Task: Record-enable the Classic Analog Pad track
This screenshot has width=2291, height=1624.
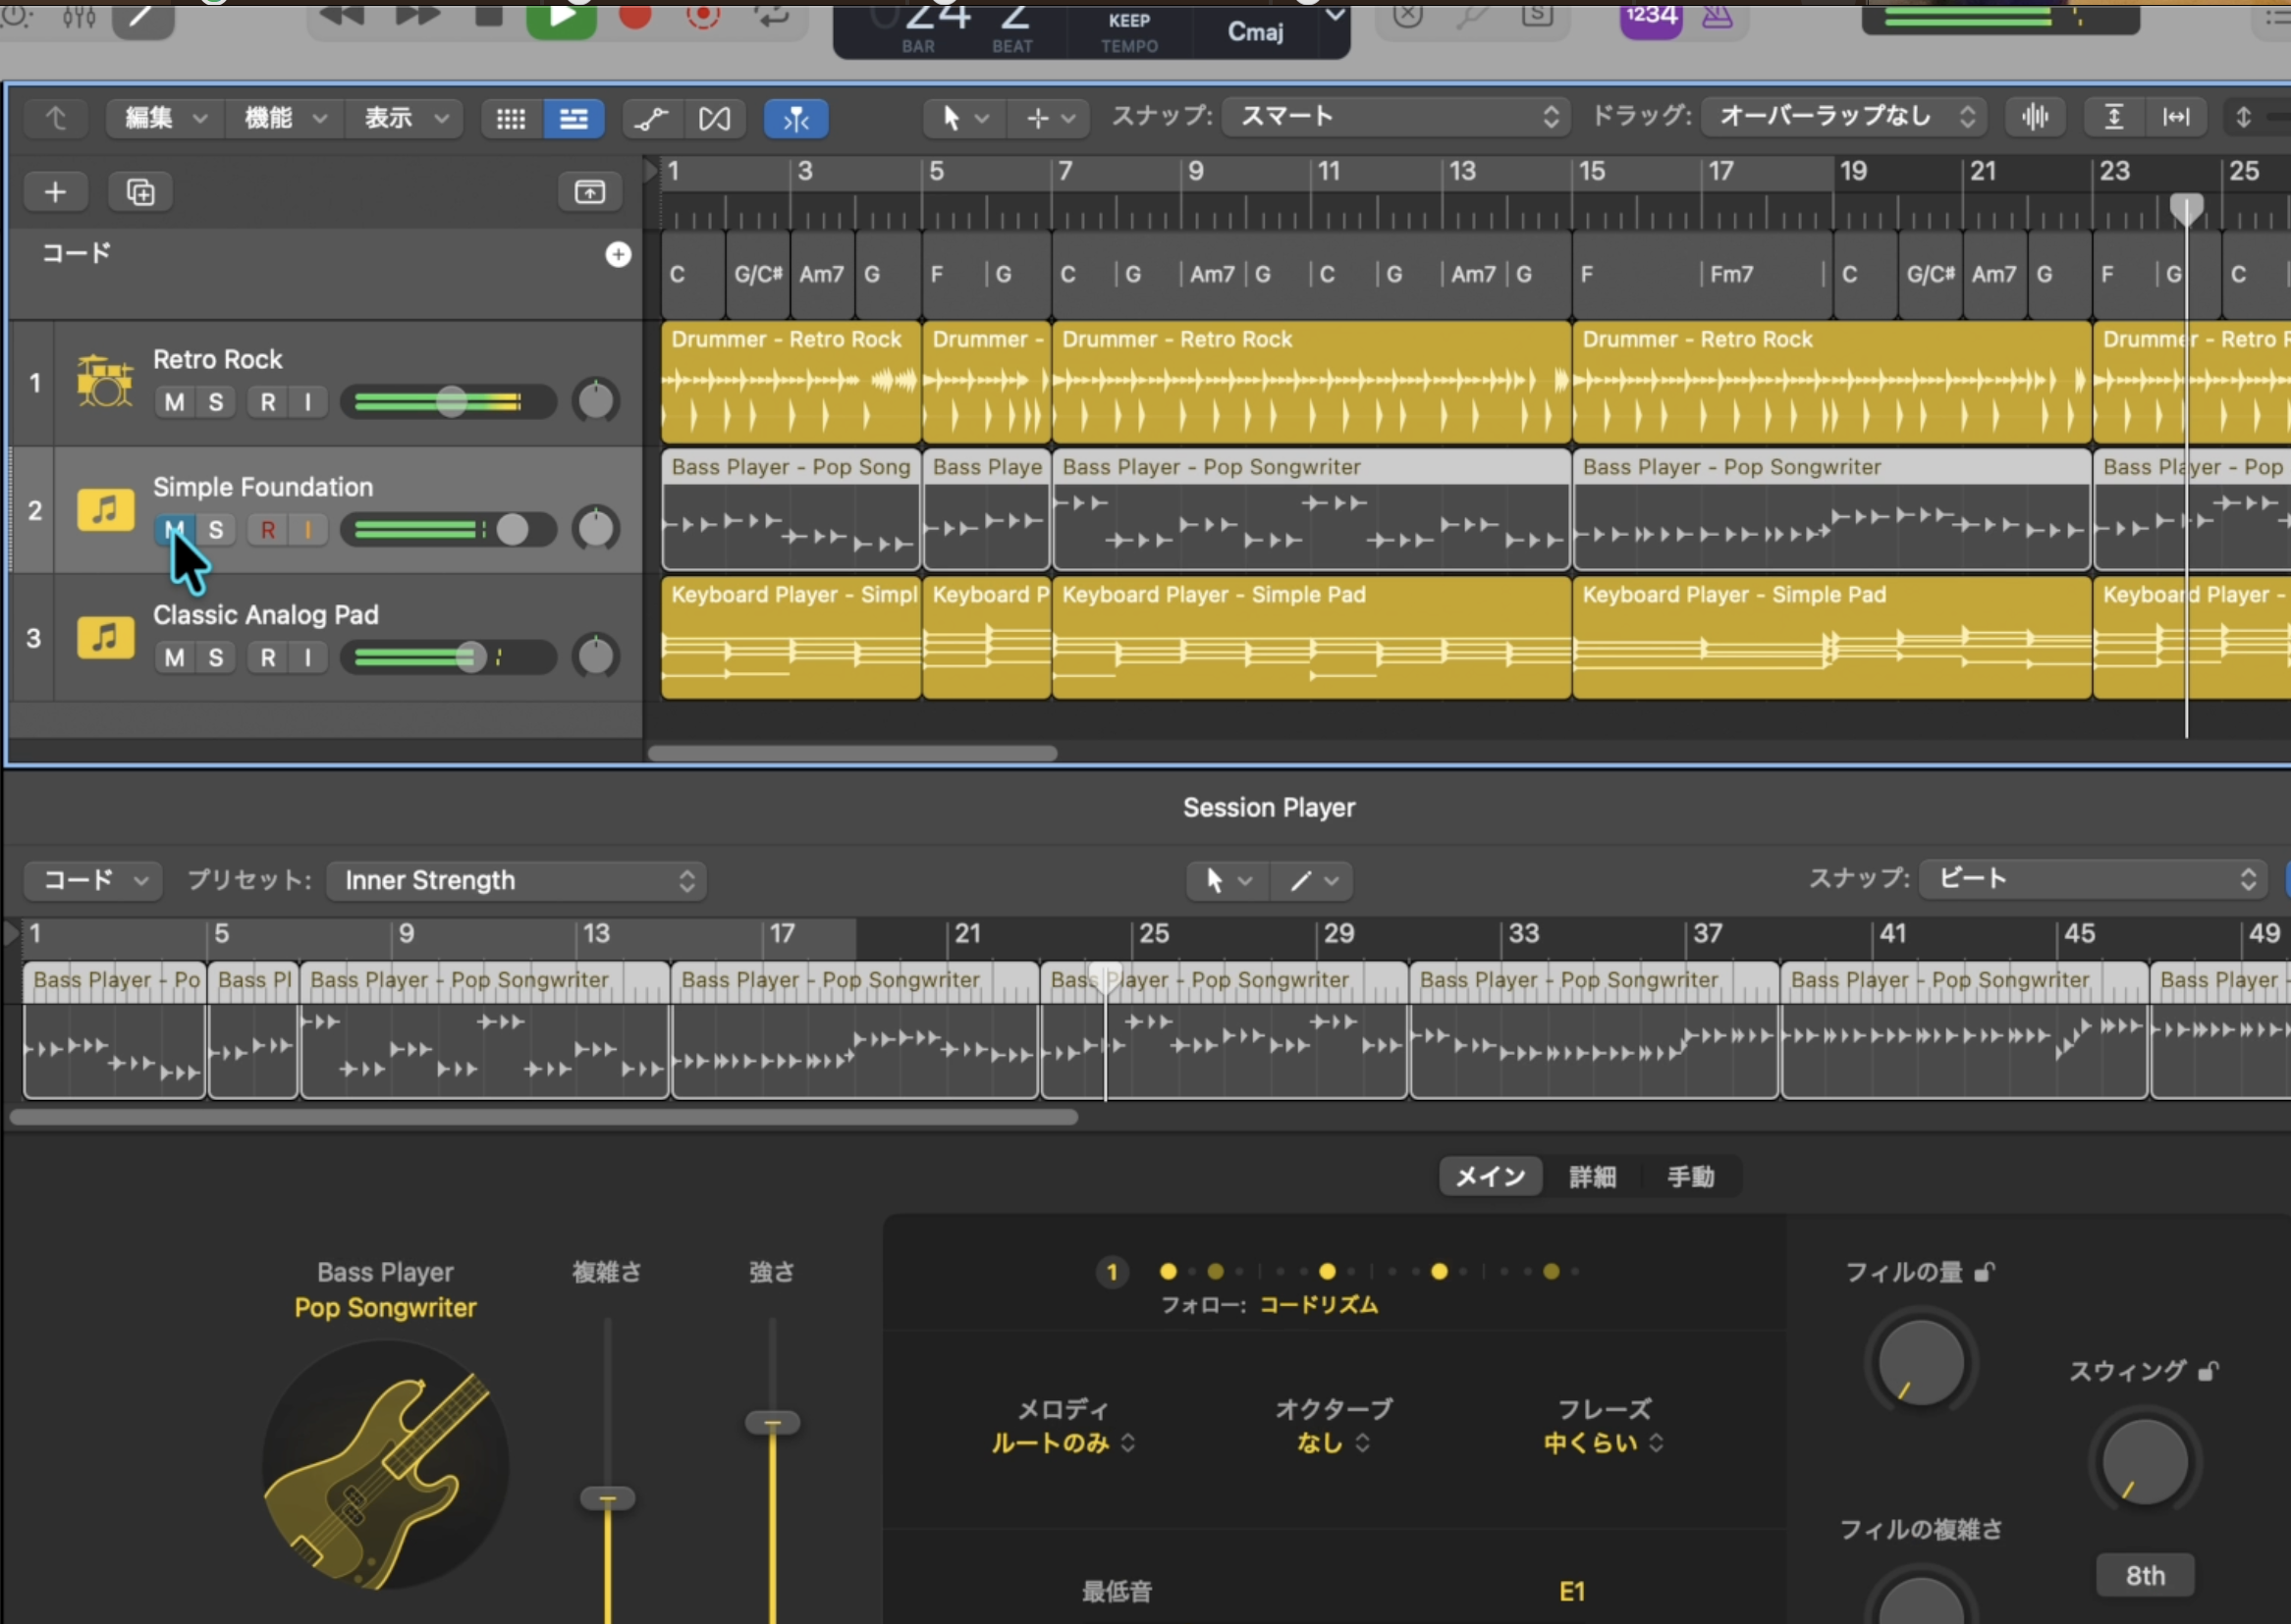Action: coord(267,658)
